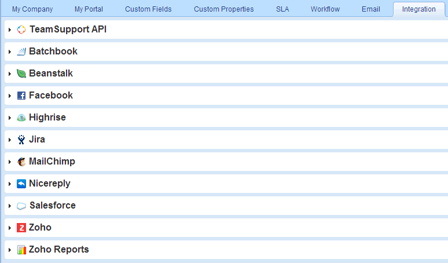Expand the Salesforce section arrow
This screenshot has width=448, height=263.
(10, 206)
